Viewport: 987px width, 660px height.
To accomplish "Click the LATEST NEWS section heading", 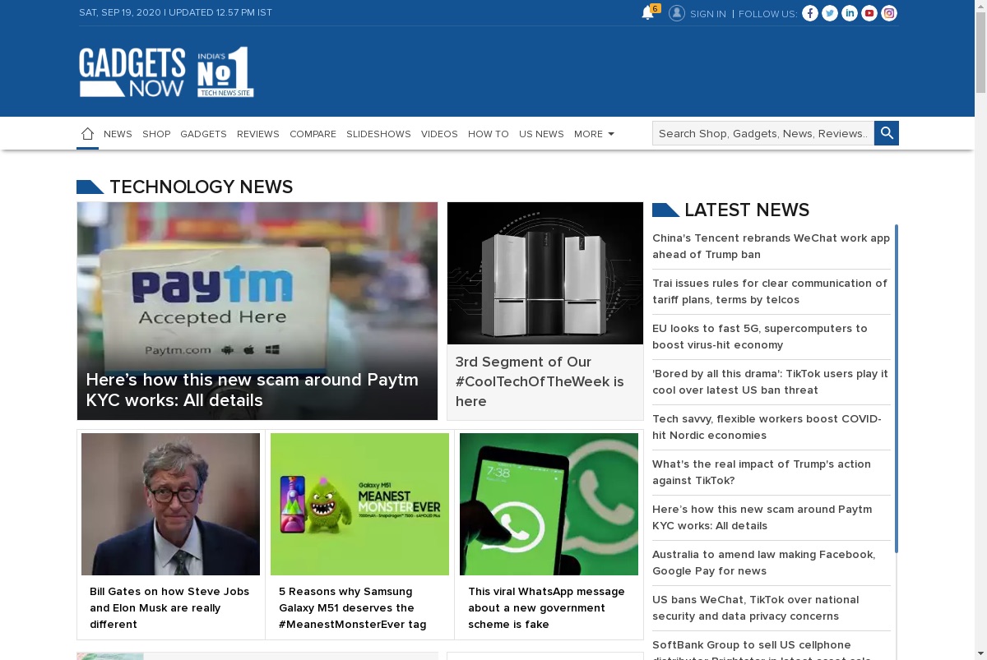I will coord(747,210).
